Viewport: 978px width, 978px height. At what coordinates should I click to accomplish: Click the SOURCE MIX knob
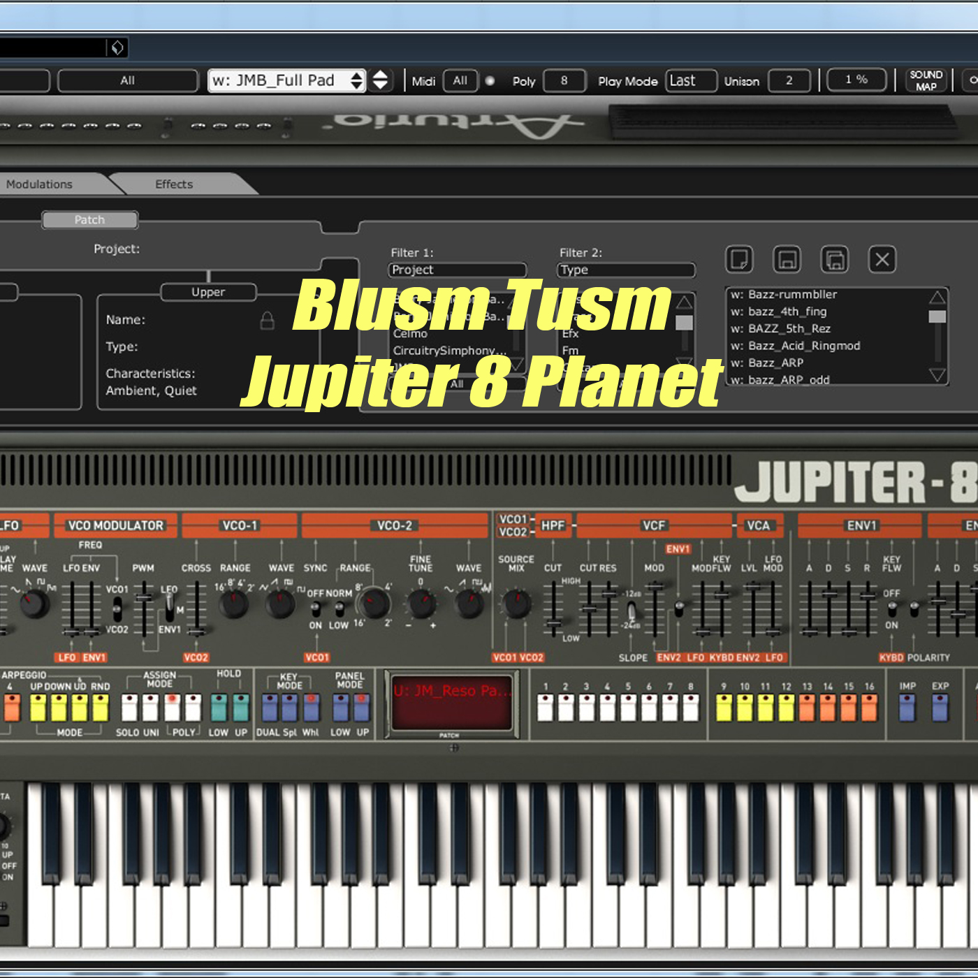point(516,604)
